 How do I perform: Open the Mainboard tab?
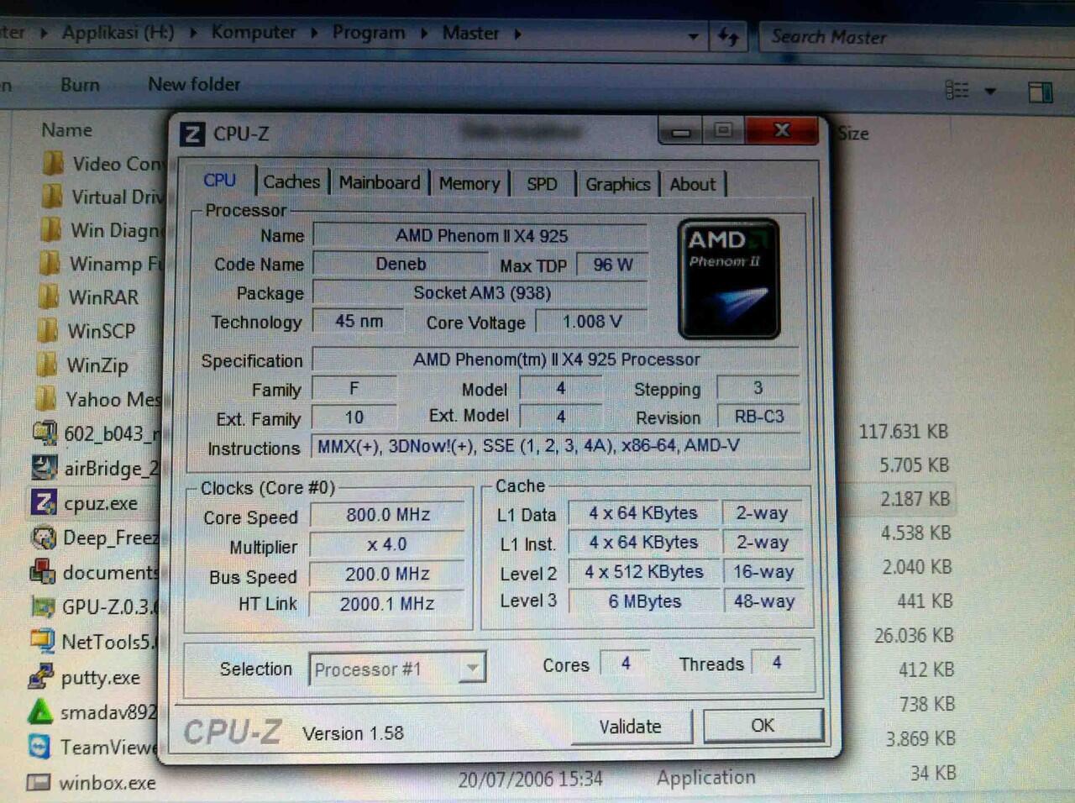(380, 182)
